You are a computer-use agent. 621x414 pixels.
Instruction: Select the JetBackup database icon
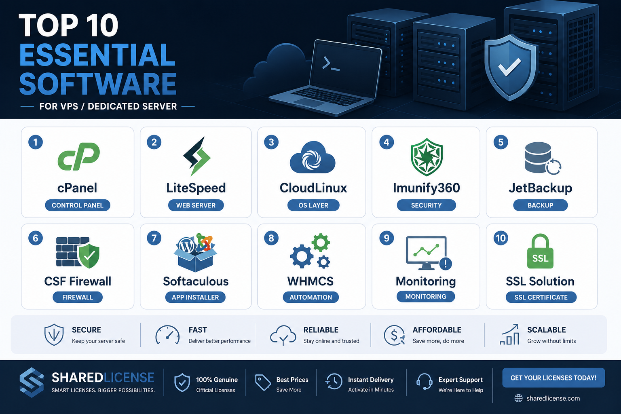pyautogui.click(x=543, y=158)
